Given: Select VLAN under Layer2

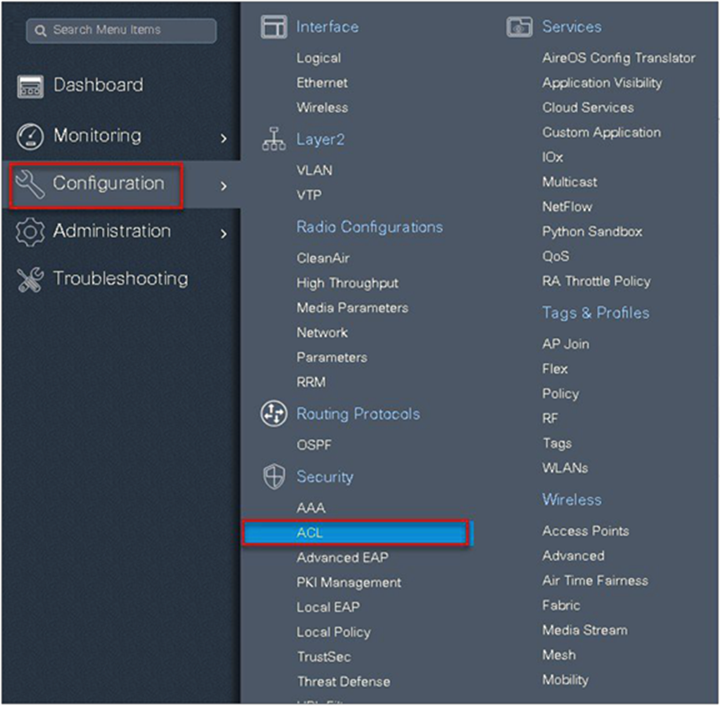Looking at the screenshot, I should pyautogui.click(x=314, y=171).
